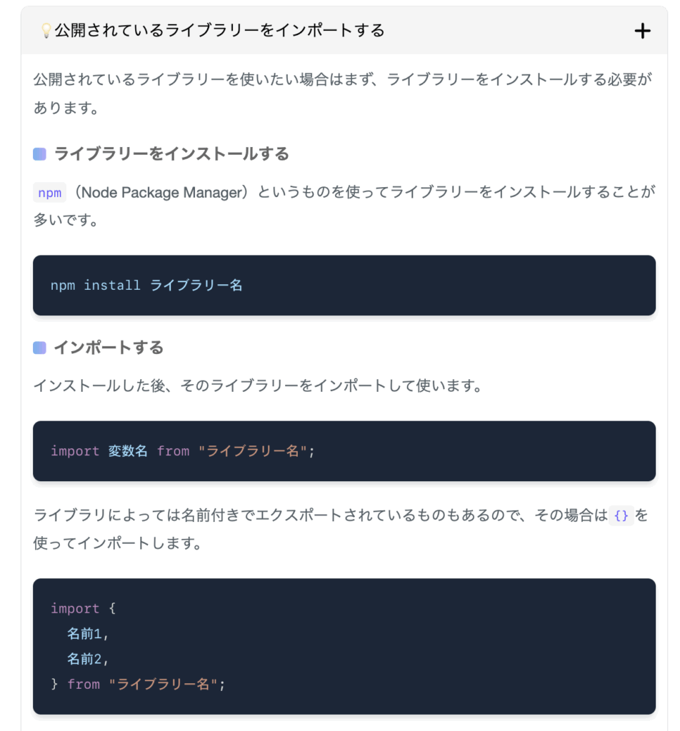Click the lightbulb icon beside the title
The width and height of the screenshot is (680, 731).
tap(46, 31)
